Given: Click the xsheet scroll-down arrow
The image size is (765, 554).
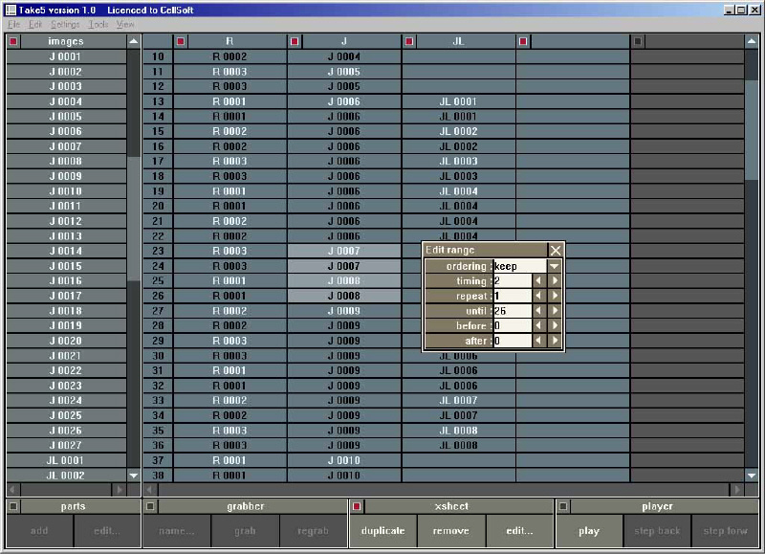Looking at the screenshot, I should (752, 475).
